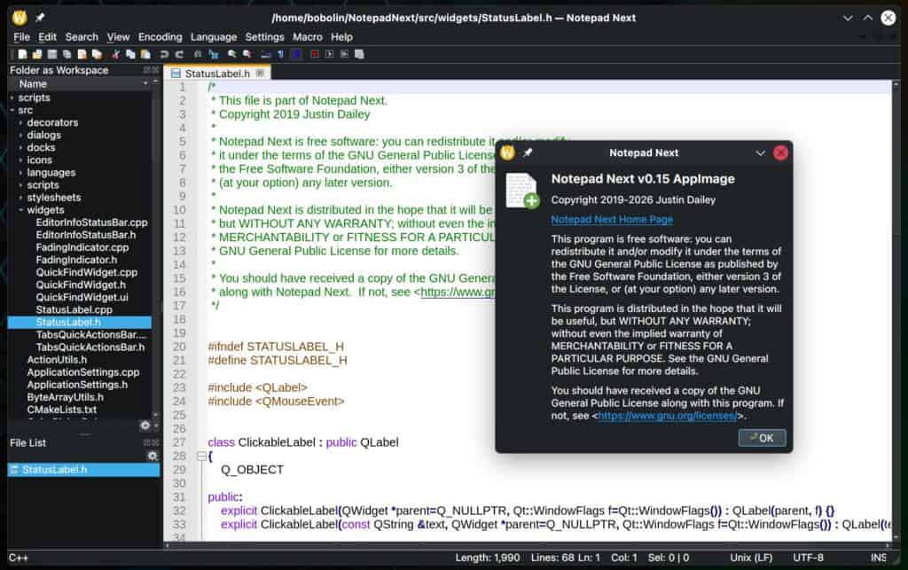
Task: Toggle INS mode in status bar
Action: [879, 558]
